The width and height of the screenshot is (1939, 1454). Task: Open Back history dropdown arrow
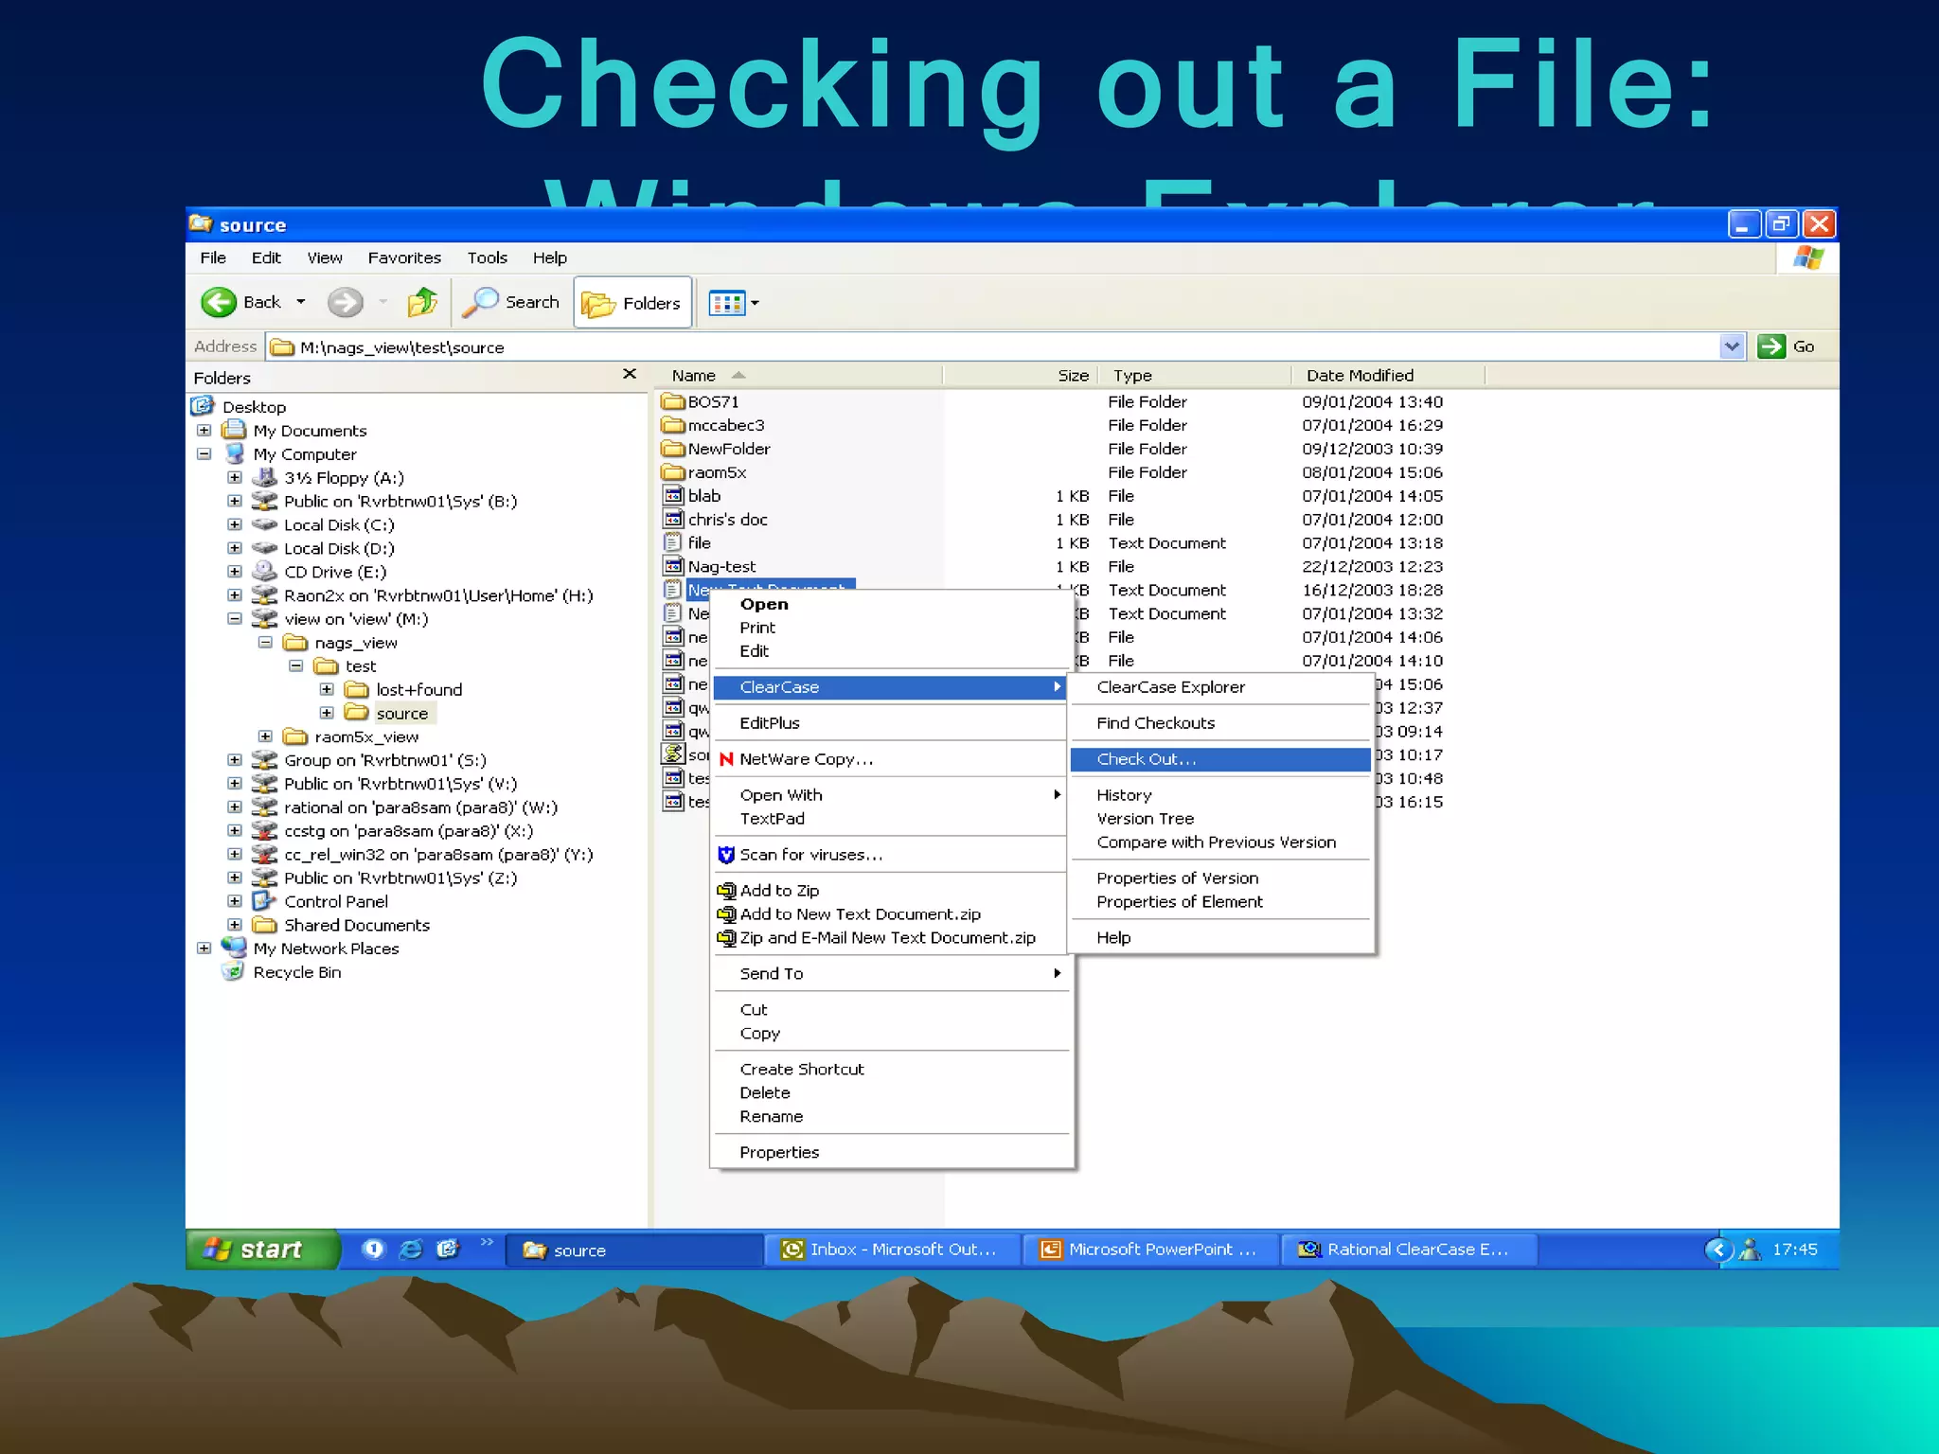tap(301, 303)
